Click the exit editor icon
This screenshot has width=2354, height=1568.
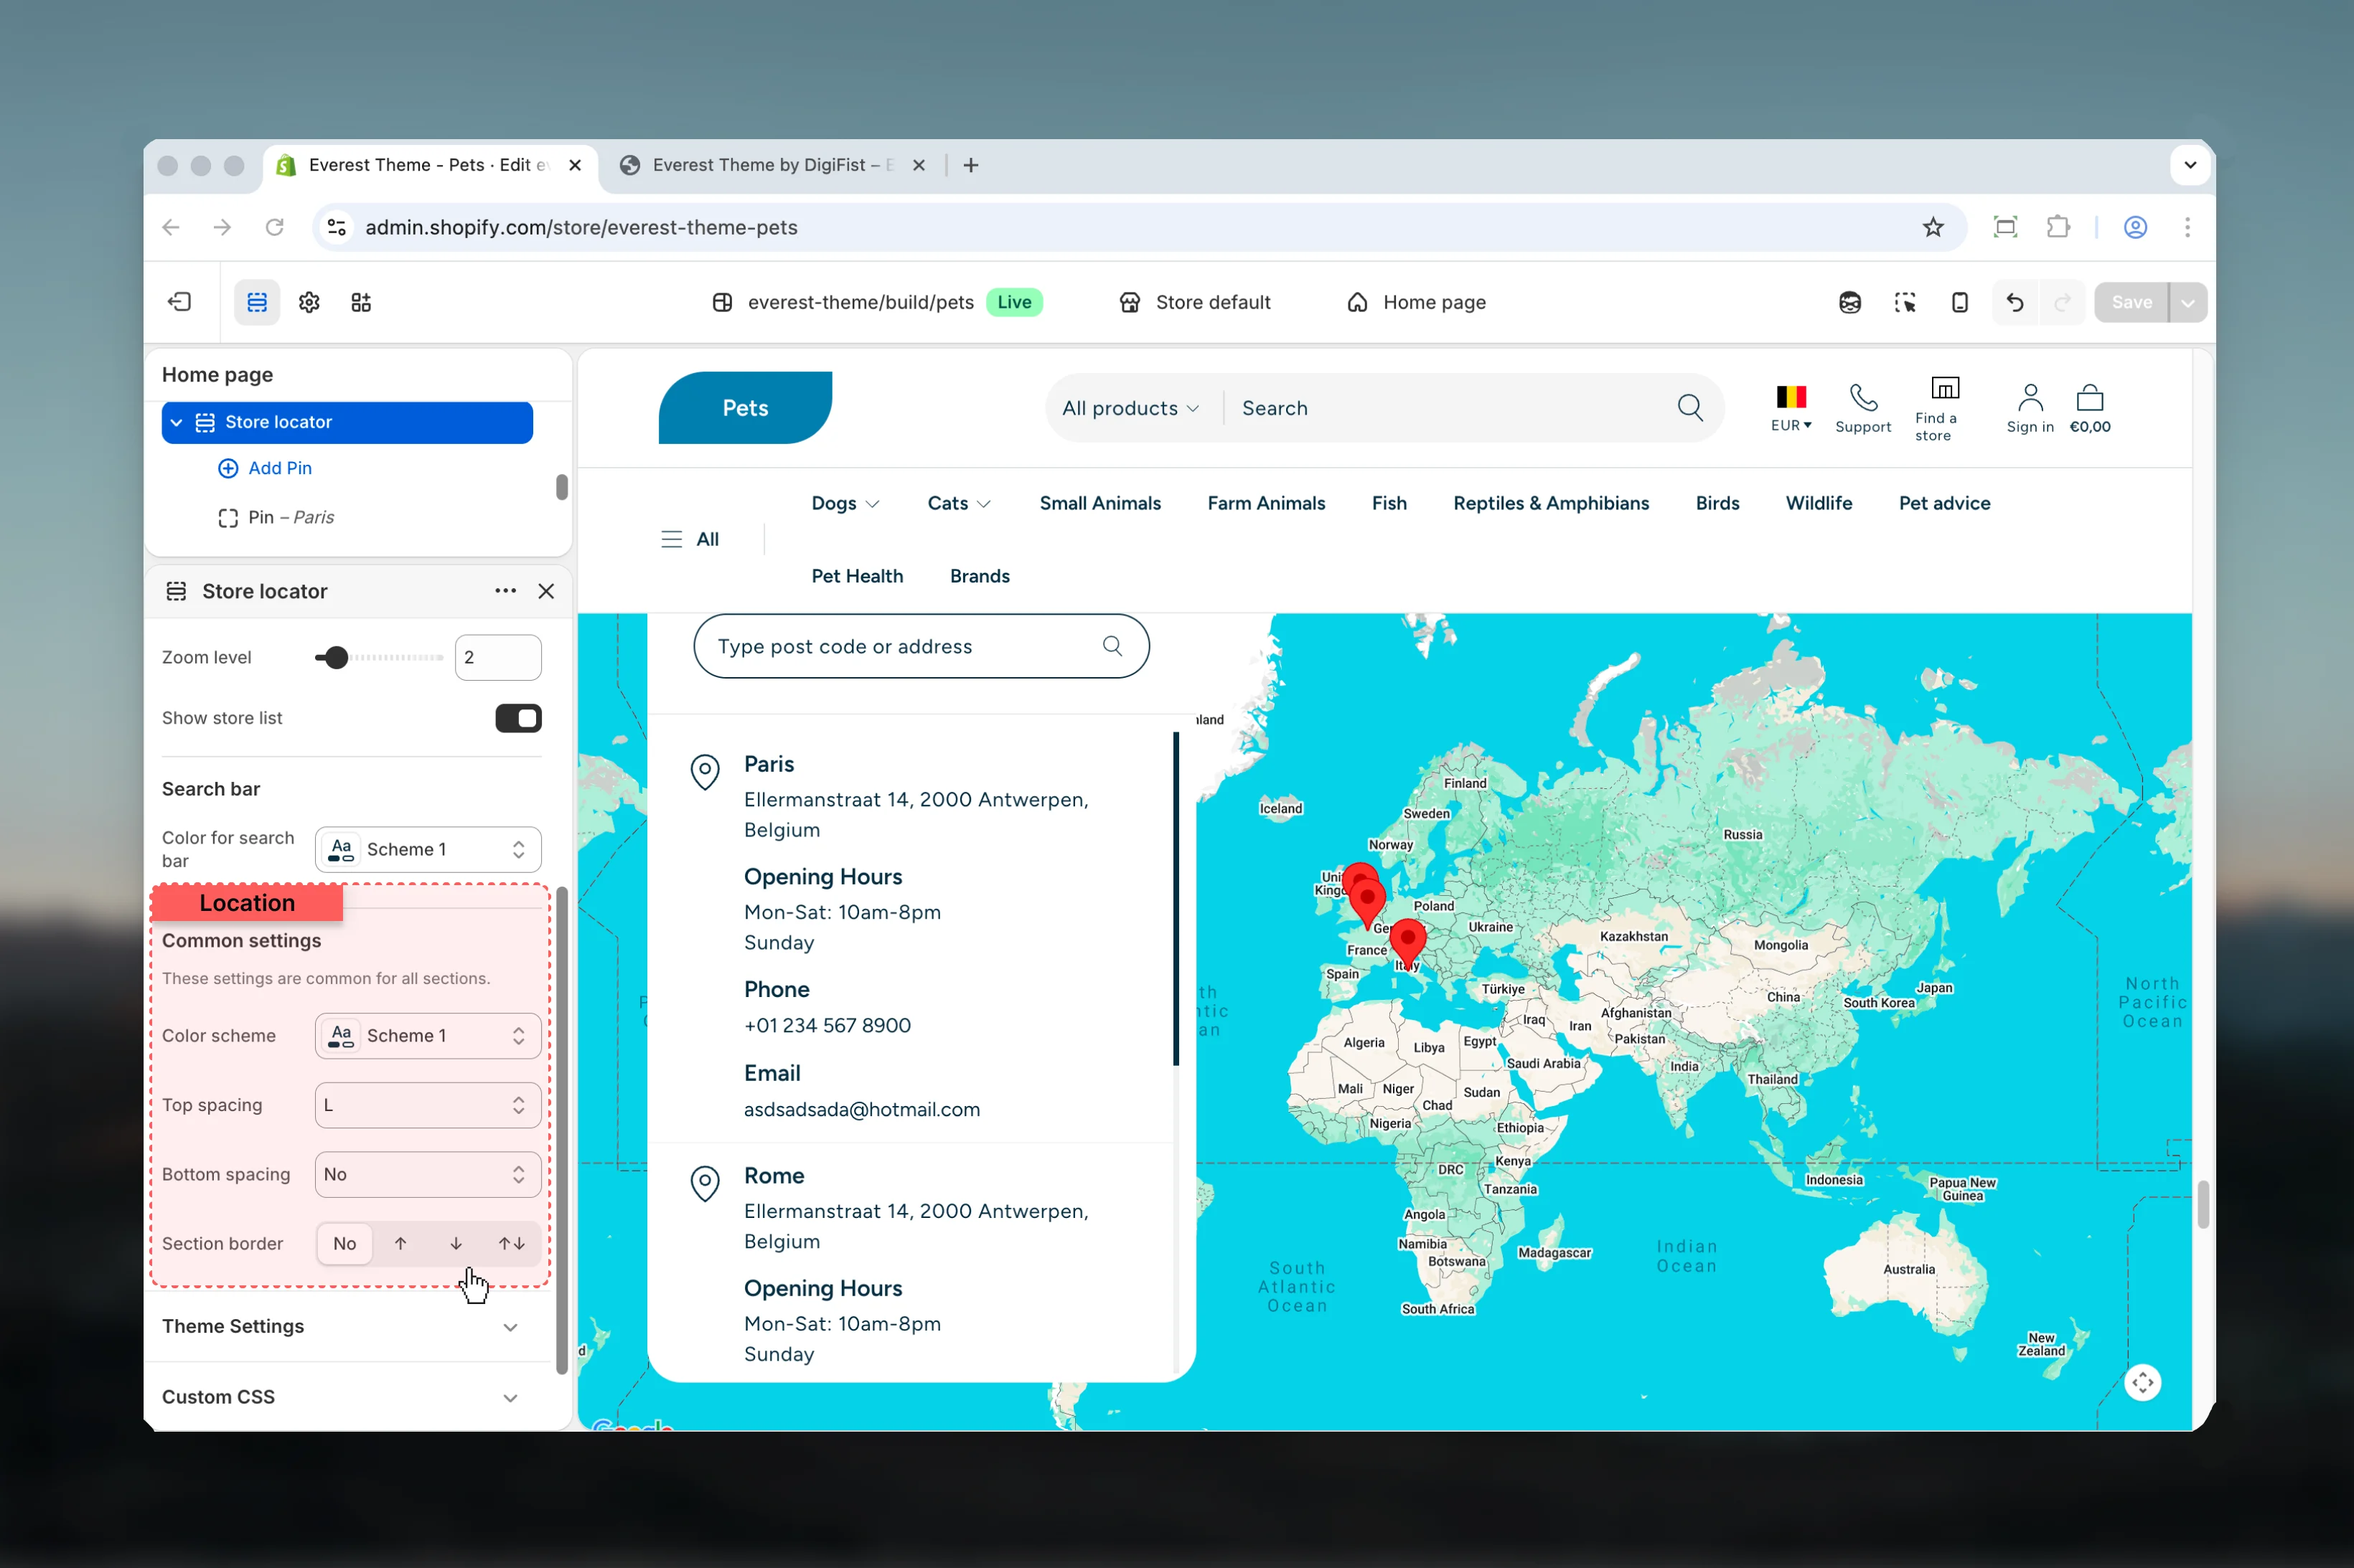(180, 302)
